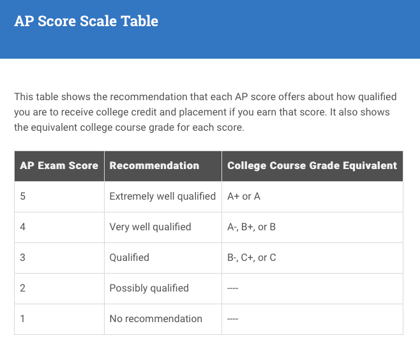420x347 pixels.
Task: Click the No recommendation cell
Action: (x=163, y=319)
